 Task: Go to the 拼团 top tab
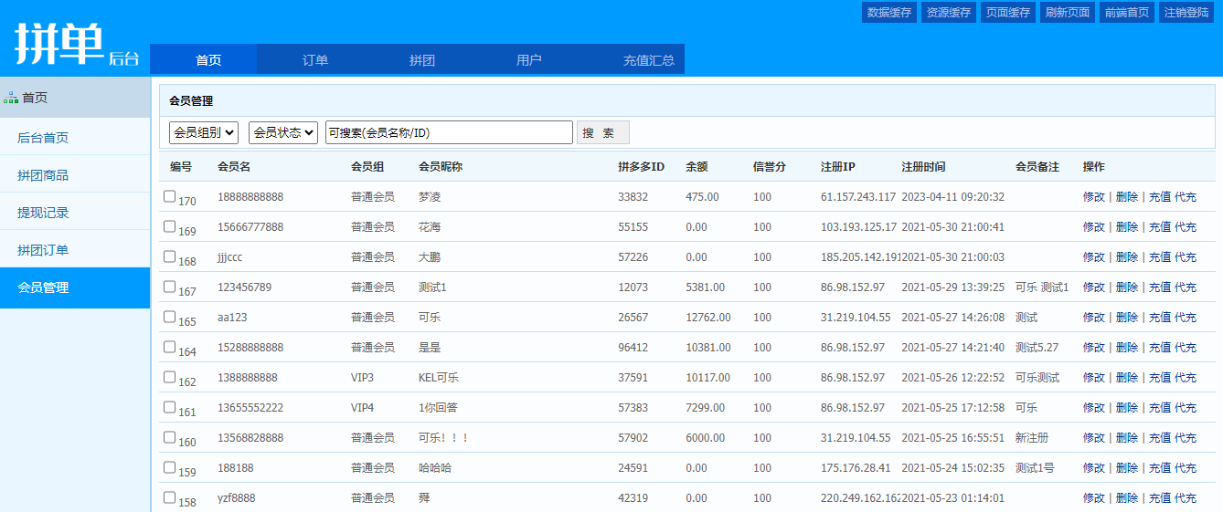pyautogui.click(x=422, y=60)
